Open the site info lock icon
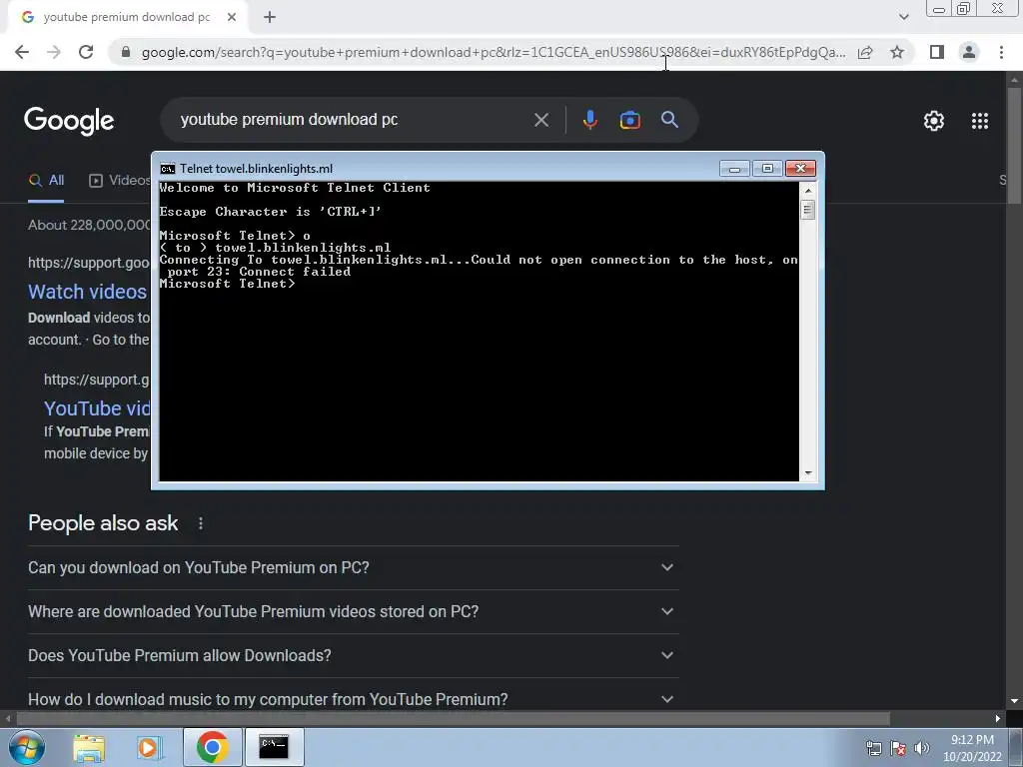This screenshot has height=767, width=1023. [126, 52]
